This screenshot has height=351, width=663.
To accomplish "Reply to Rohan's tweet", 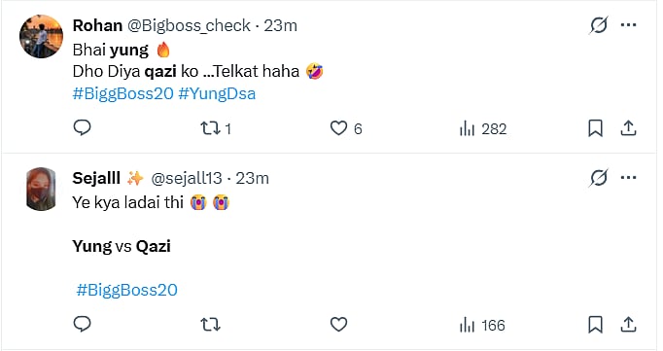I will click(82, 127).
